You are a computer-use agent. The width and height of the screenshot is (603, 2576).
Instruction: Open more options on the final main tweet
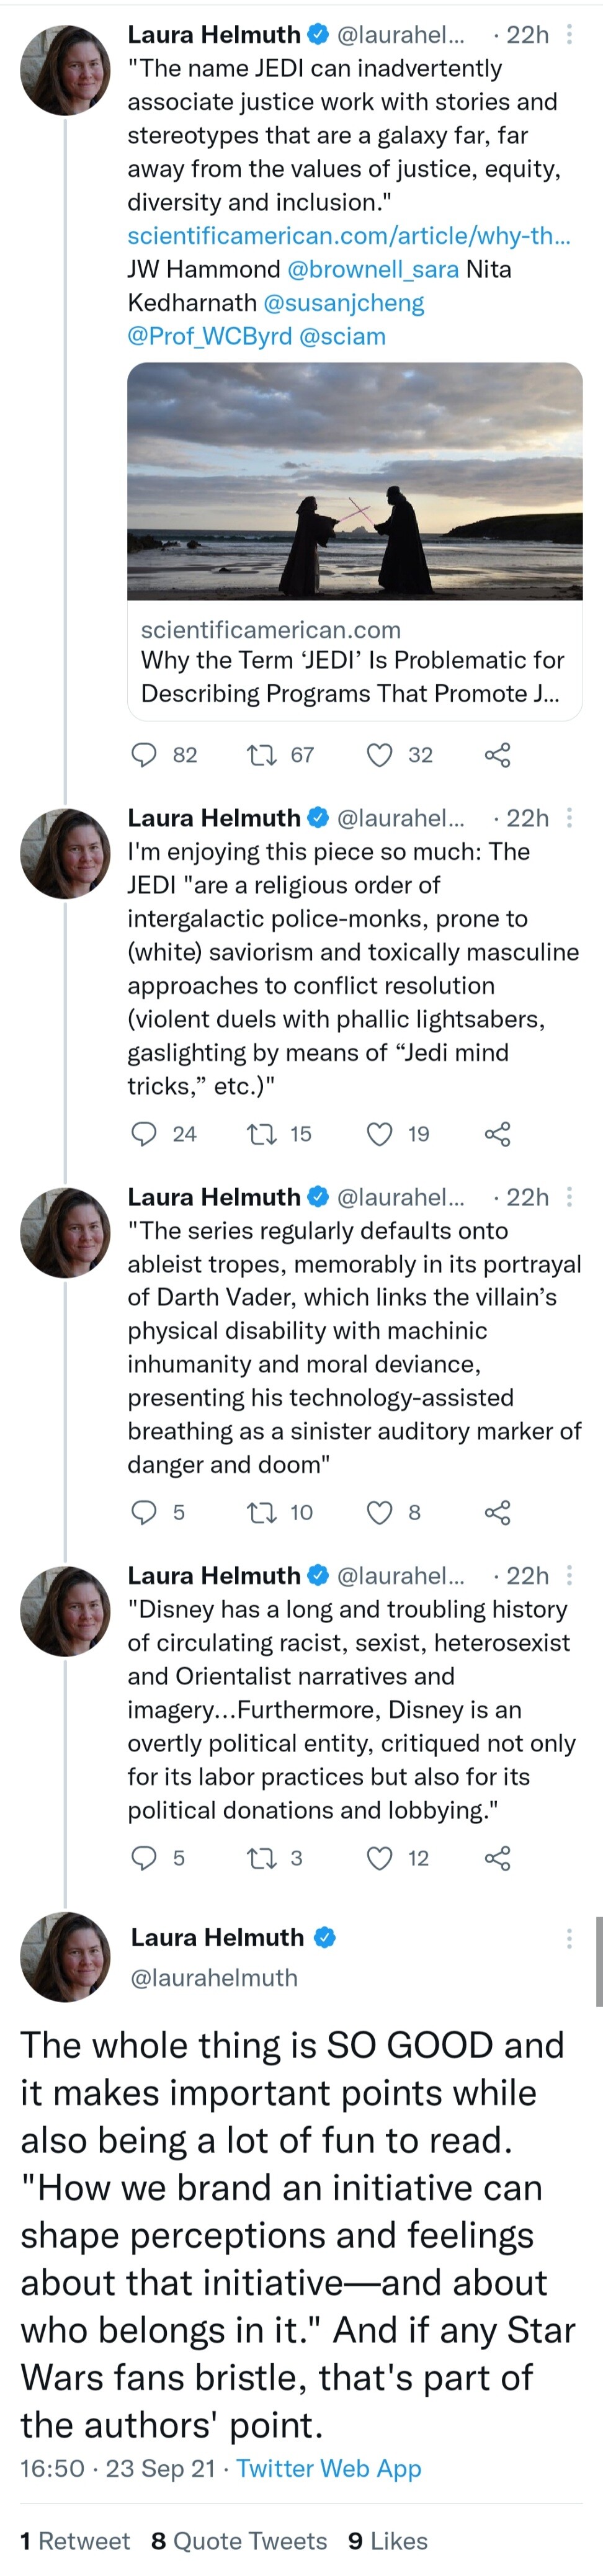pos(569,1938)
